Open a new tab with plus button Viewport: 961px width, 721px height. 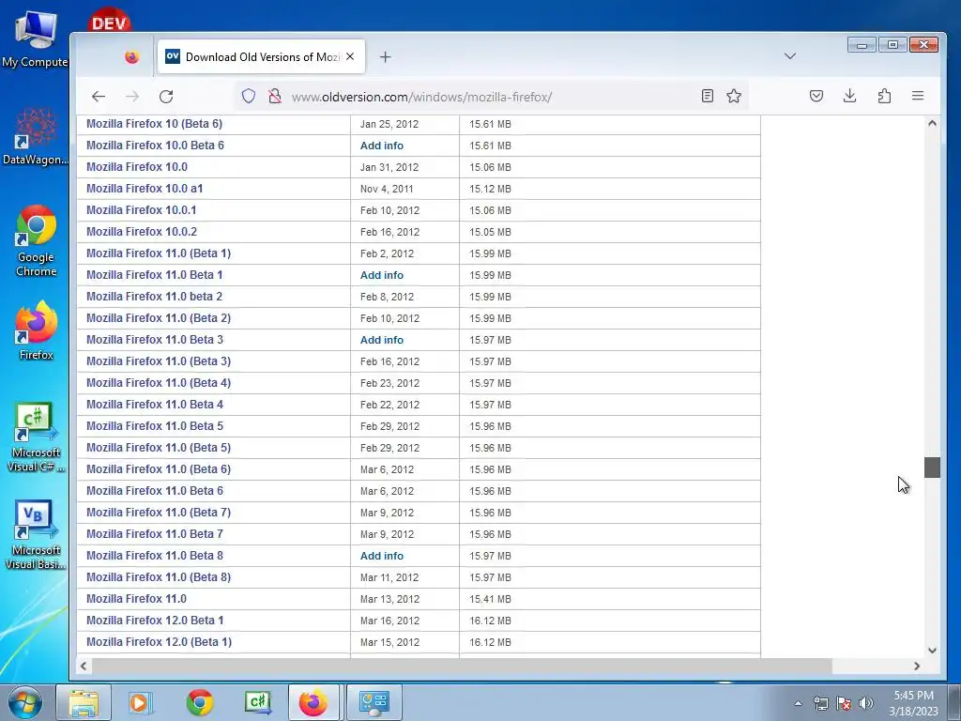tap(385, 57)
